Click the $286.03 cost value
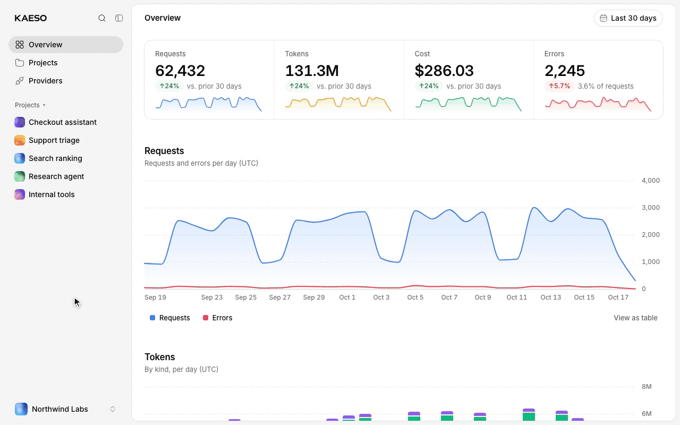The image size is (680, 425). (x=444, y=71)
